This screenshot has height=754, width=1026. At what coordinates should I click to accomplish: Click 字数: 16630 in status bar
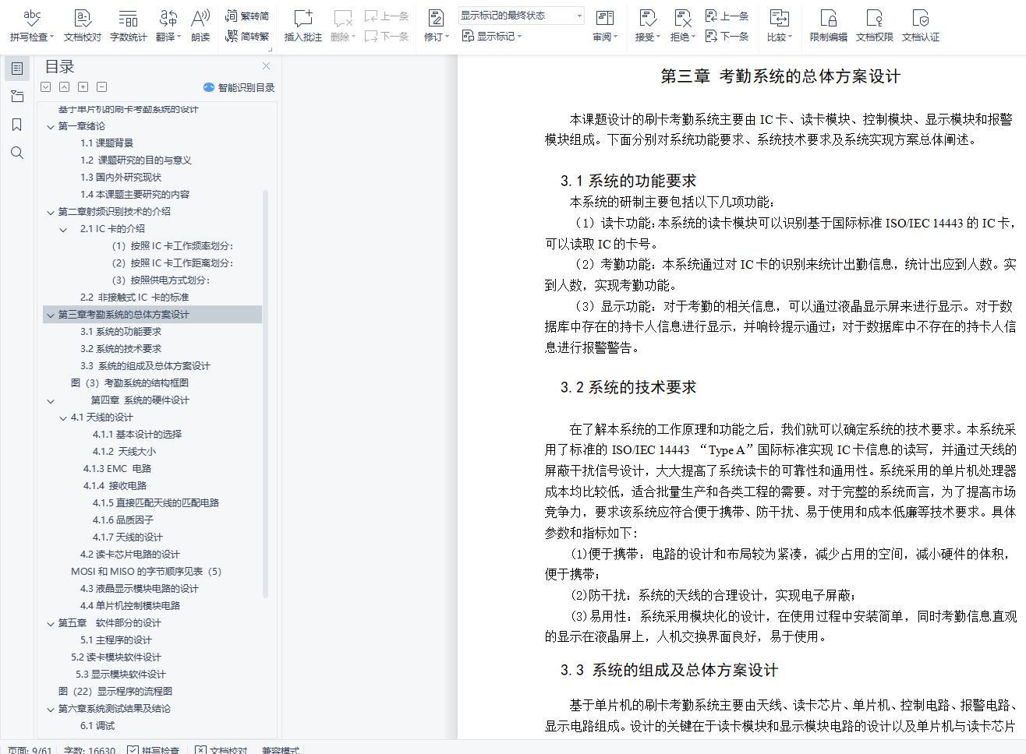point(90,749)
